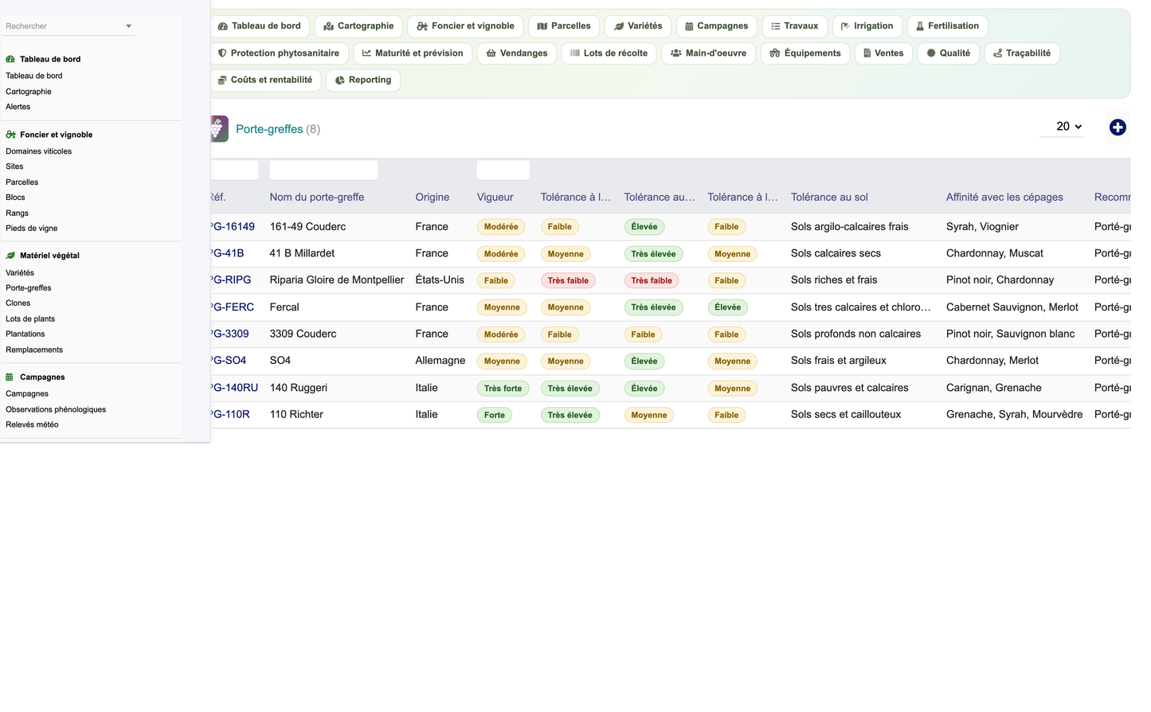Expand the Rechercher dropdown arrow

click(128, 26)
